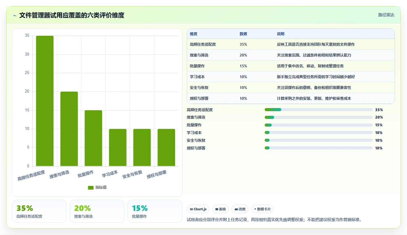
Task: Click the 学习成本 bar in the chart
Action: pyautogui.click(x=118, y=148)
